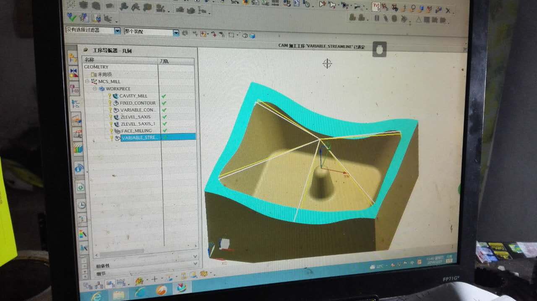Screen dimensions: 537x301
Task: Open the green-icon sidebar tab below the globe
Action: 81,186
